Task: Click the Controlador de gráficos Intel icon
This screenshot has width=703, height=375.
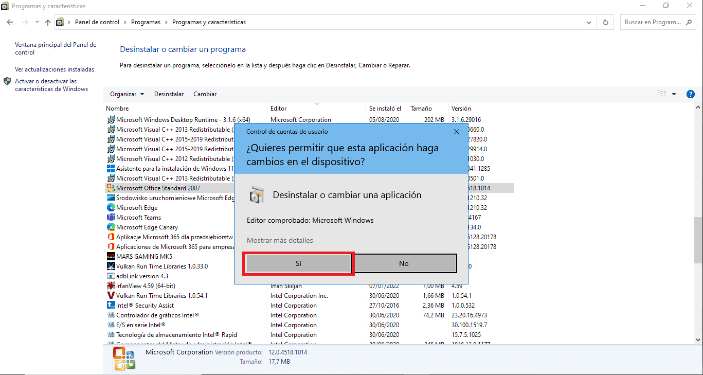Action: 111,315
